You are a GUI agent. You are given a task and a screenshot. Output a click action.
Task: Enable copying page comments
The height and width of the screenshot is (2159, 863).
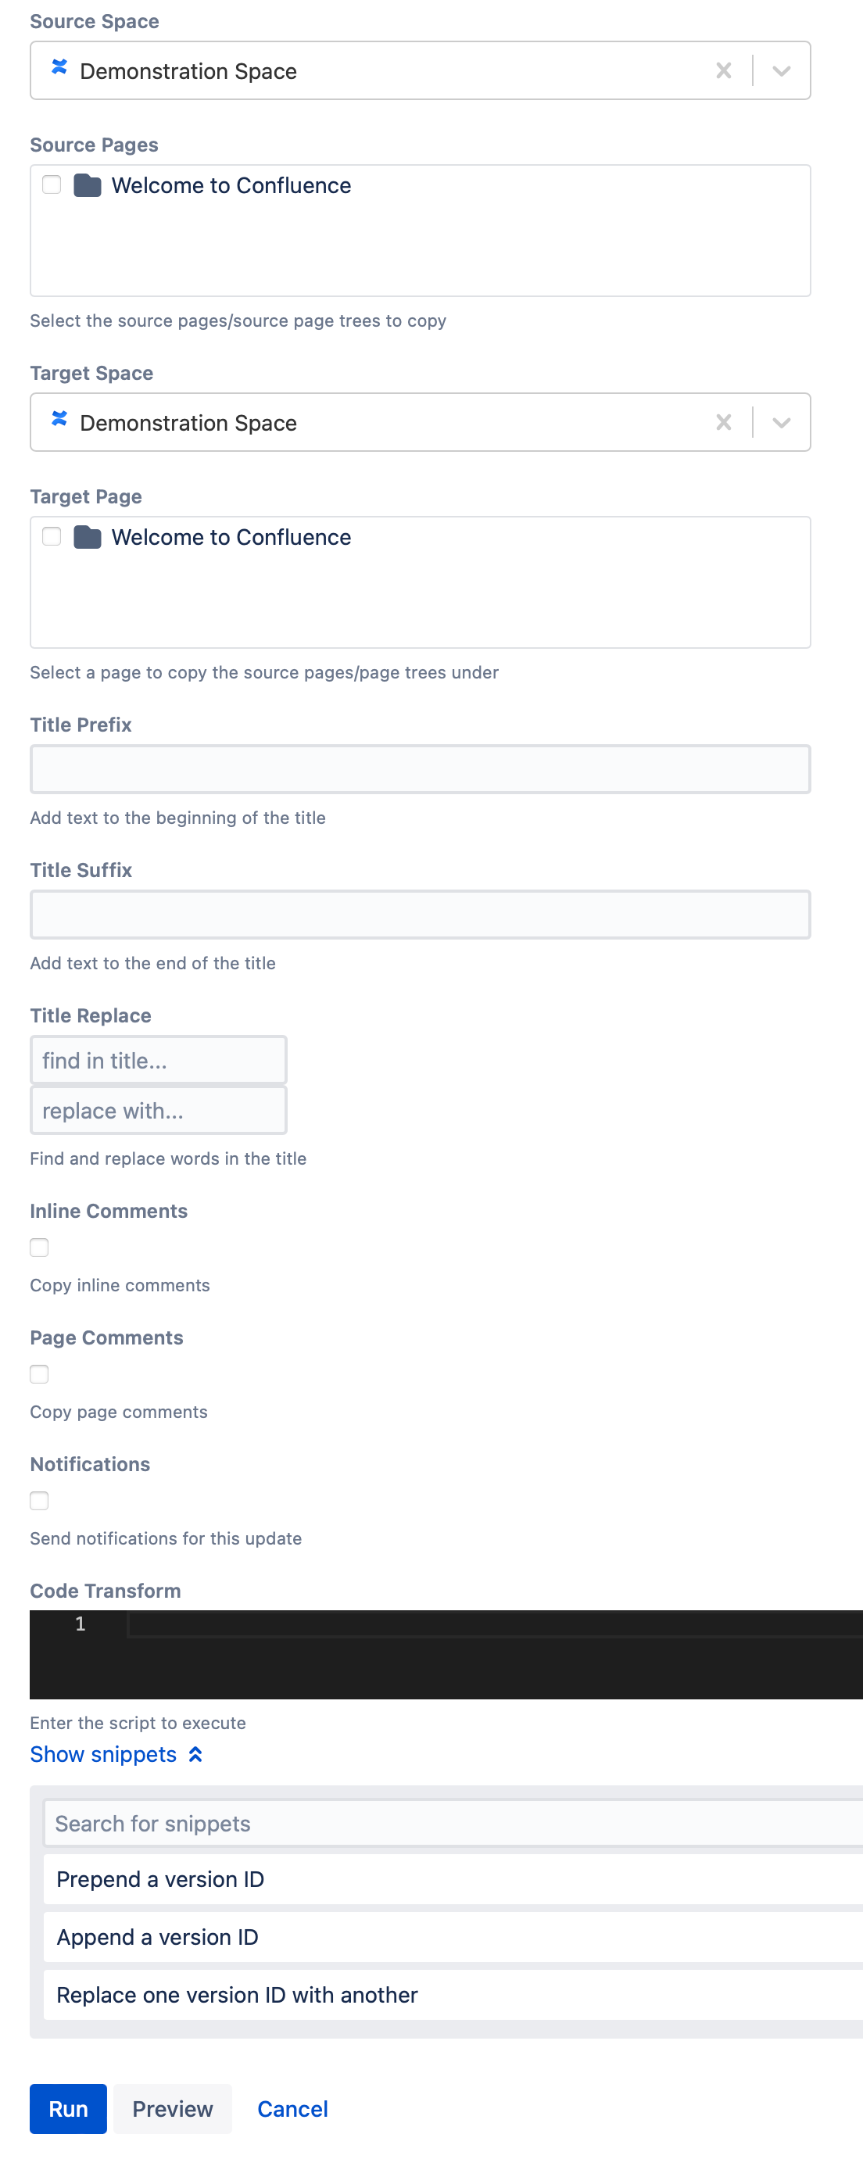click(39, 1373)
